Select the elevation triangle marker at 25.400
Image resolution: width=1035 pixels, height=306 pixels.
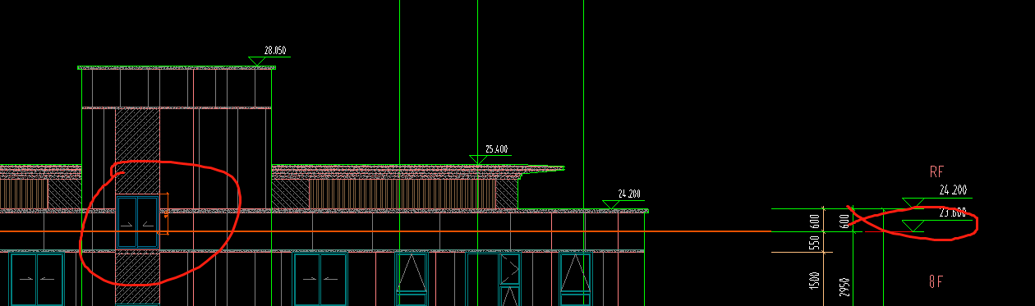coord(477,159)
